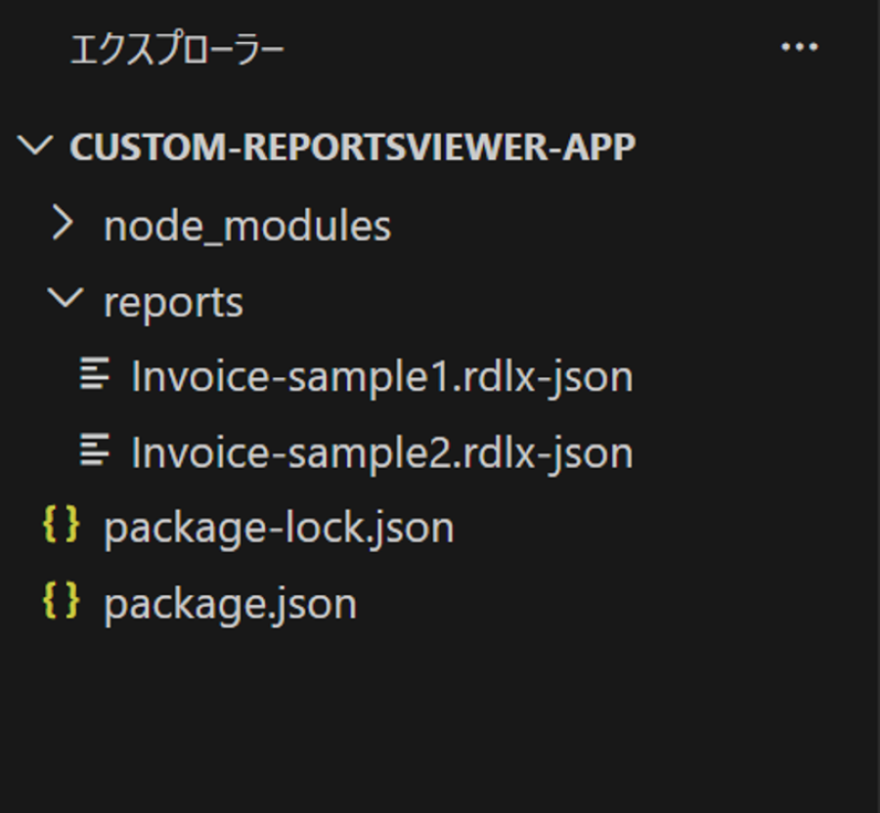Click the CUSTOM-REPORTSVIEWER-APP section header text
The width and height of the screenshot is (880, 813).
(352, 147)
